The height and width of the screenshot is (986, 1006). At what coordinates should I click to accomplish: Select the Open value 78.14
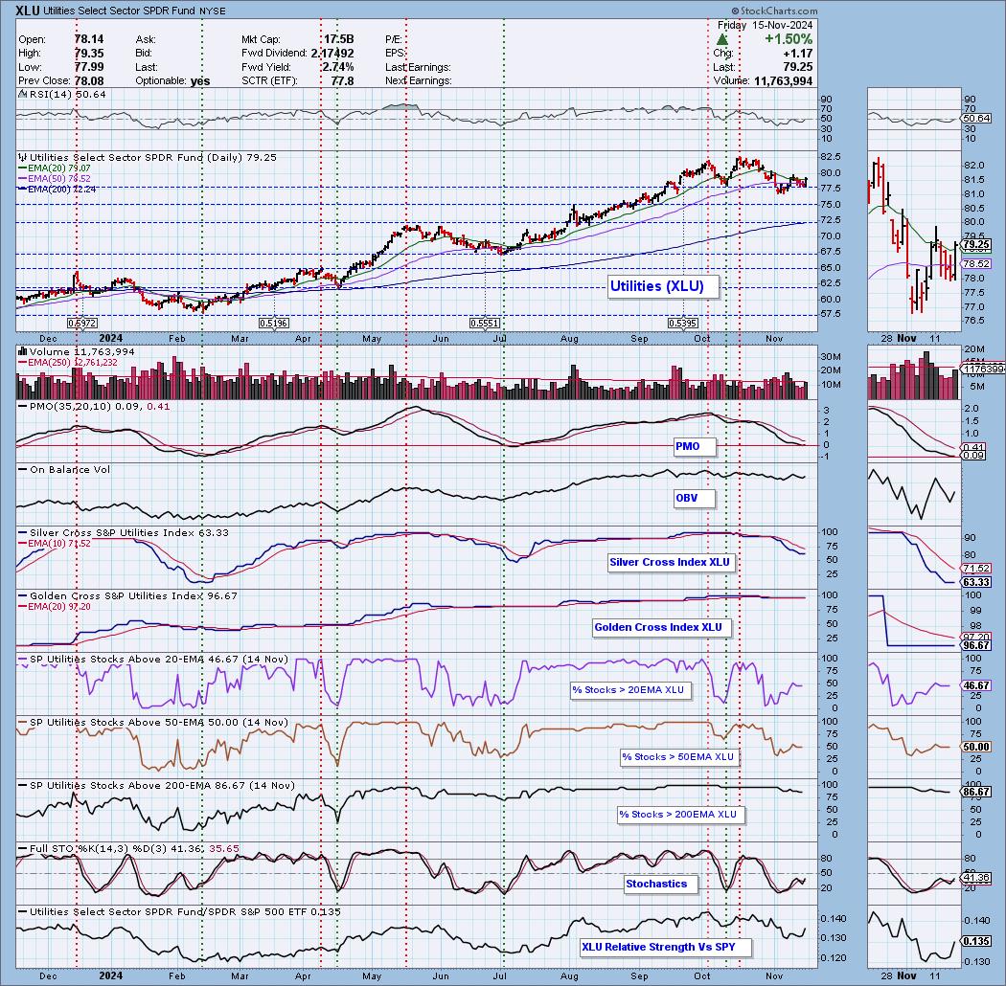point(88,39)
